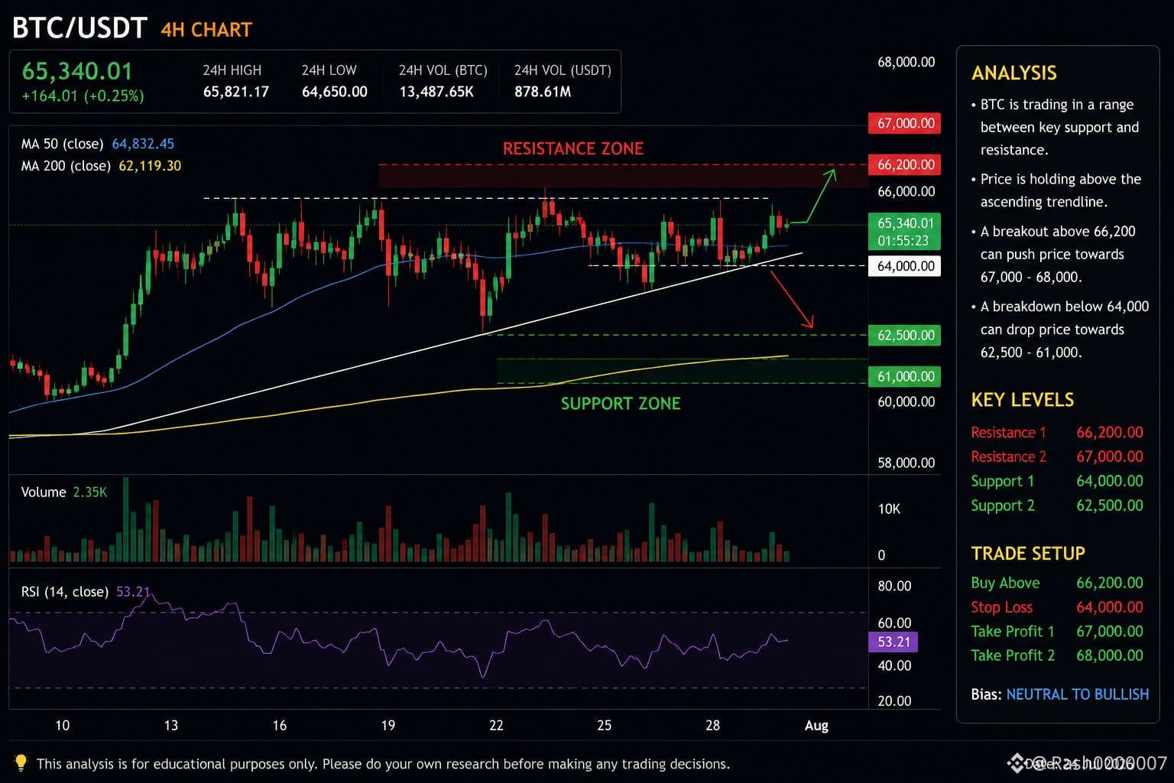
Task: Click the 80.00 label on the RSI axis
Action: coord(894,586)
